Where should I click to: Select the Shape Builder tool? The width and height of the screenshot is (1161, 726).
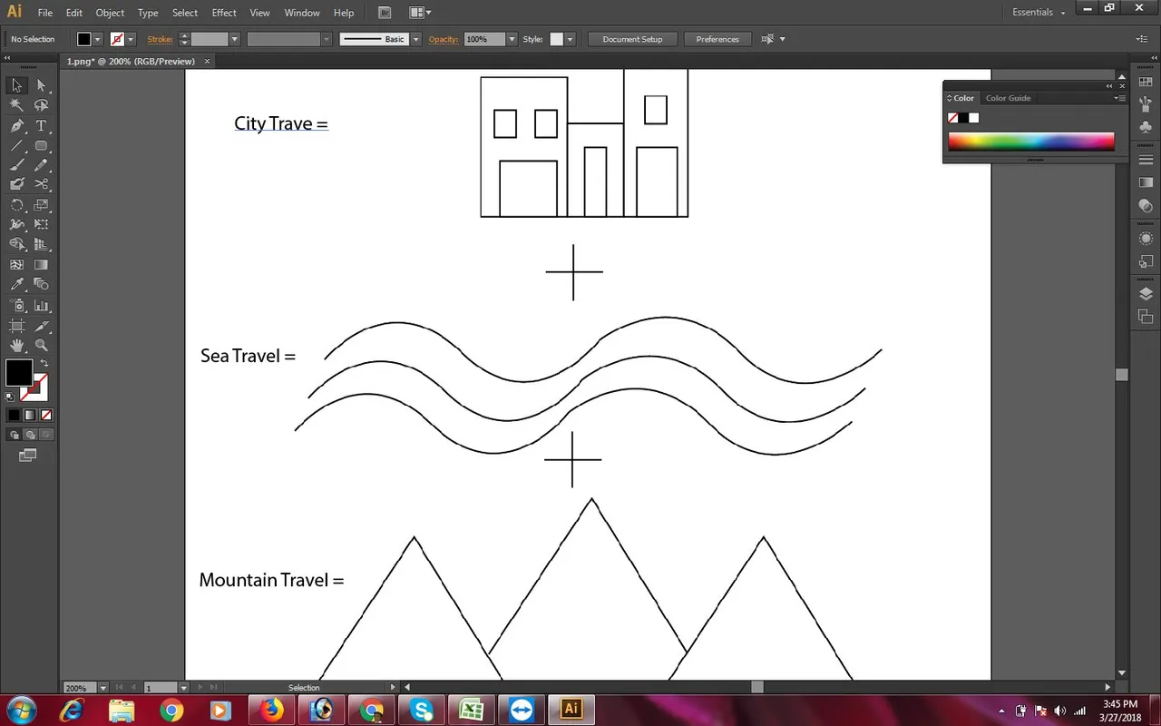pos(16,244)
